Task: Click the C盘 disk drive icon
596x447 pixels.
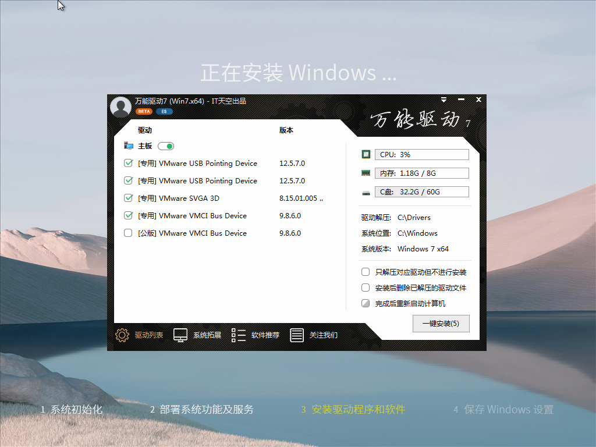Action: (x=366, y=193)
